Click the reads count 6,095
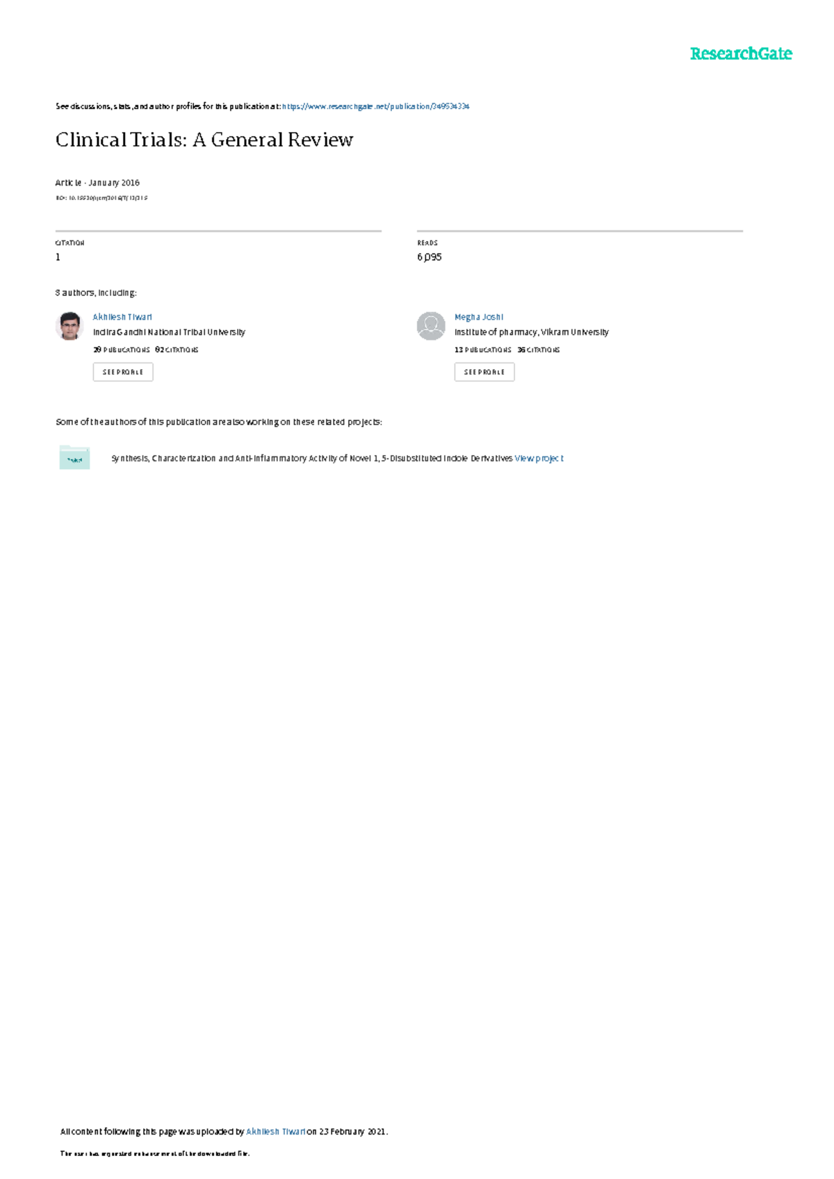This screenshot has width=834, height=1179. pos(430,257)
